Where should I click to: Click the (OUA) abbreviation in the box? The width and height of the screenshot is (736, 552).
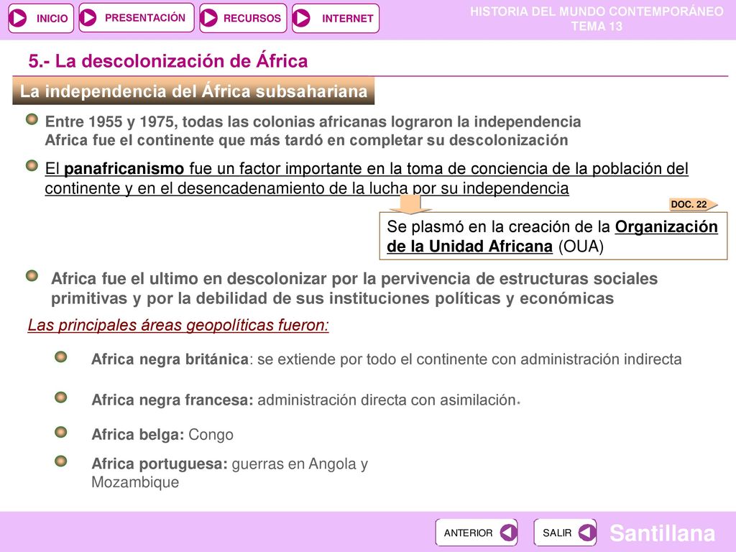click(x=581, y=247)
